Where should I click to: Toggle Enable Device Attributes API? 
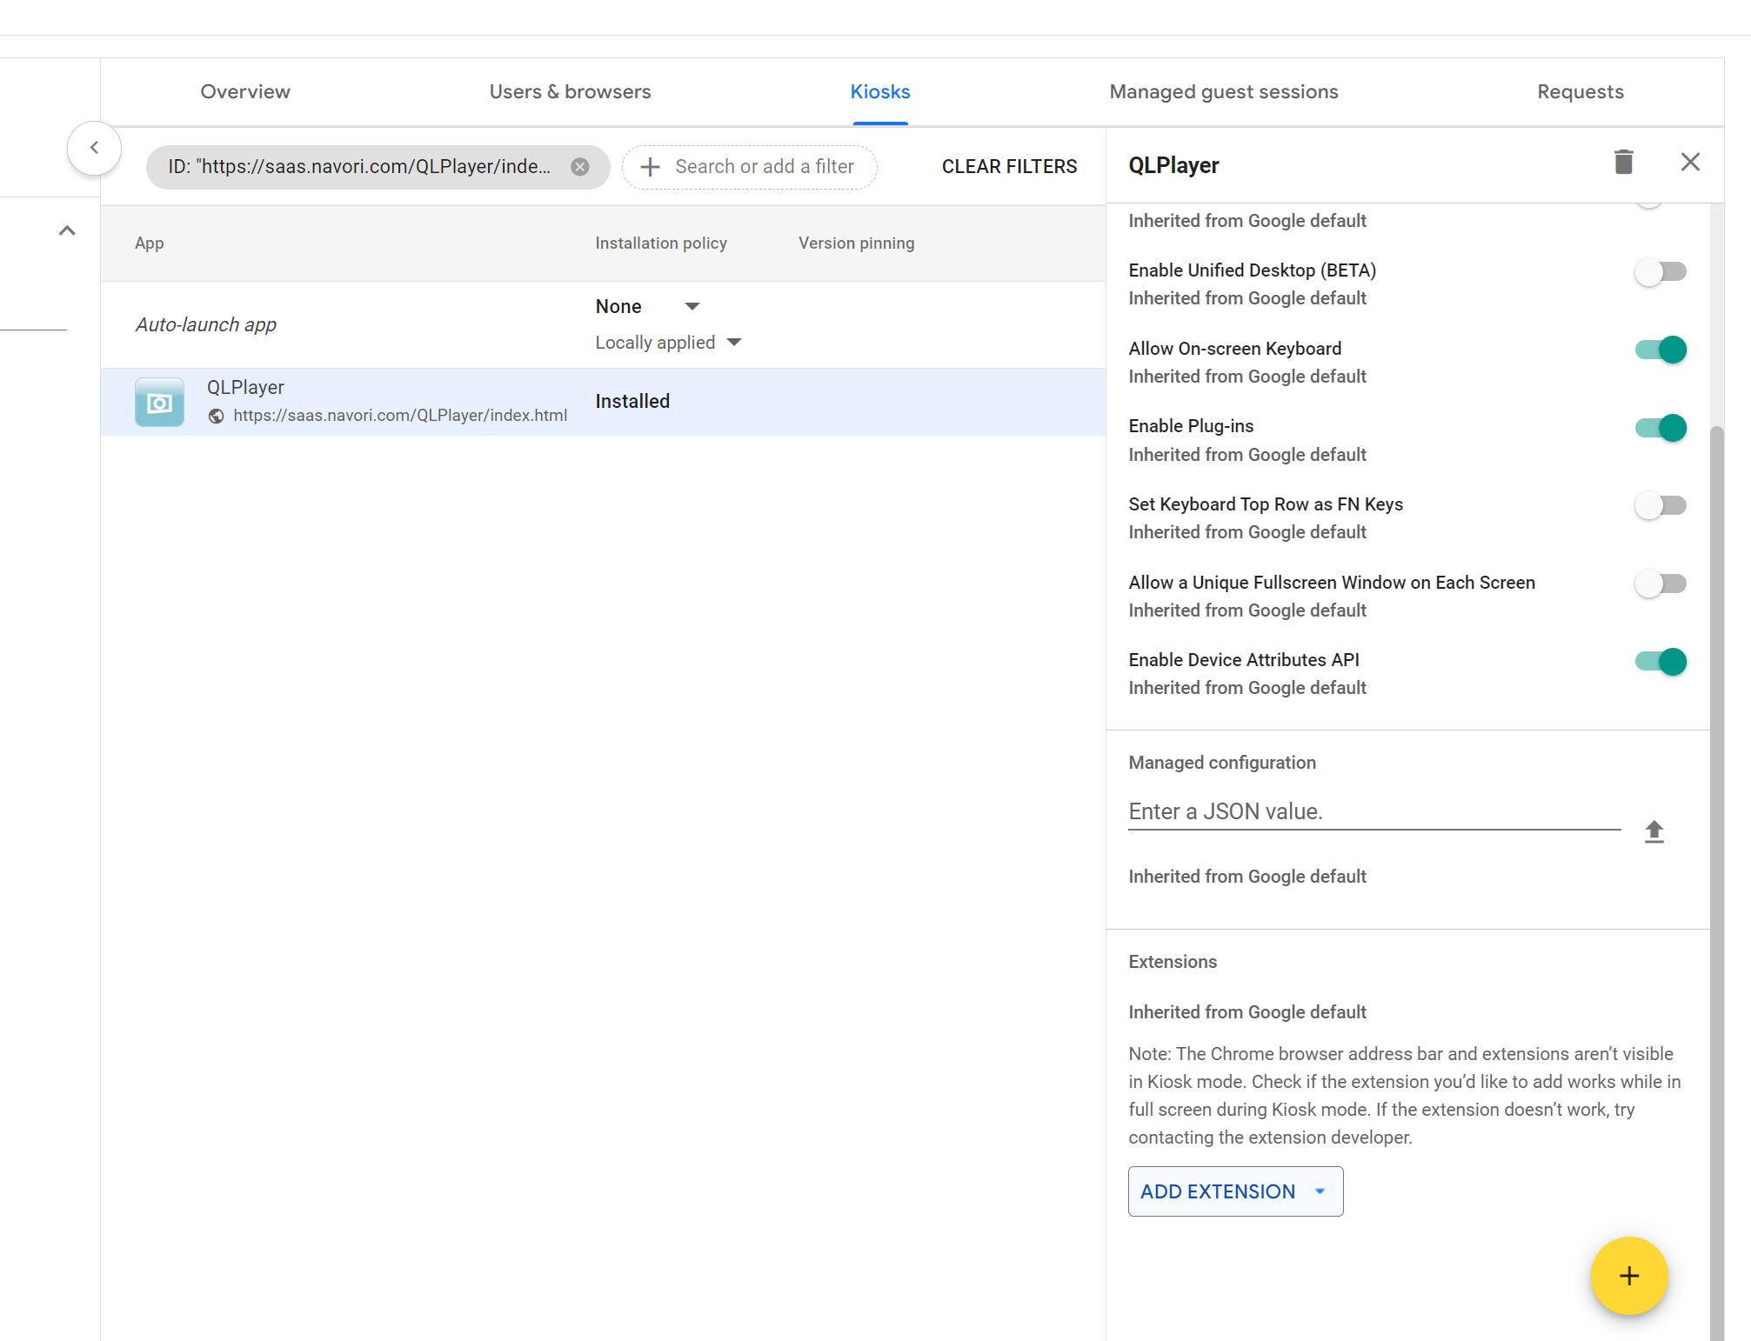coord(1660,662)
